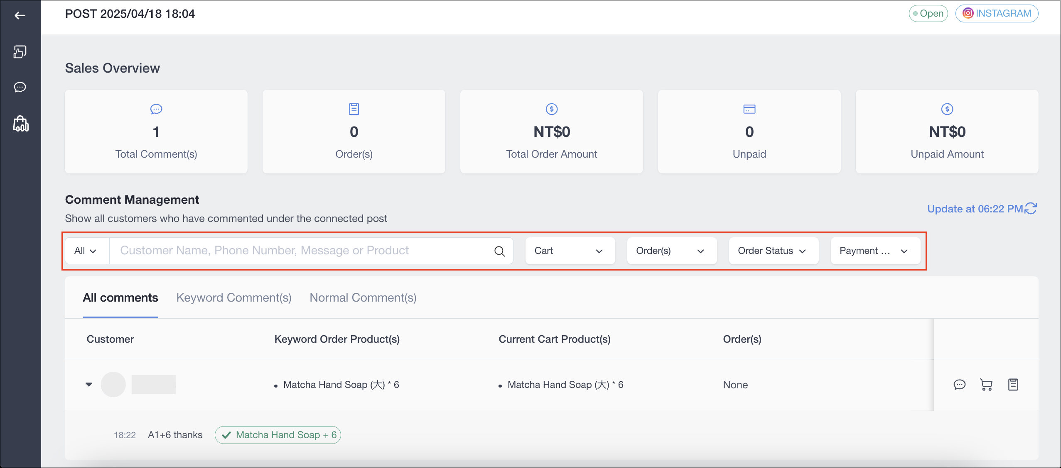Click the Matcha Hand Soap + 6 tag
Viewport: 1061px width, 468px height.
point(278,435)
